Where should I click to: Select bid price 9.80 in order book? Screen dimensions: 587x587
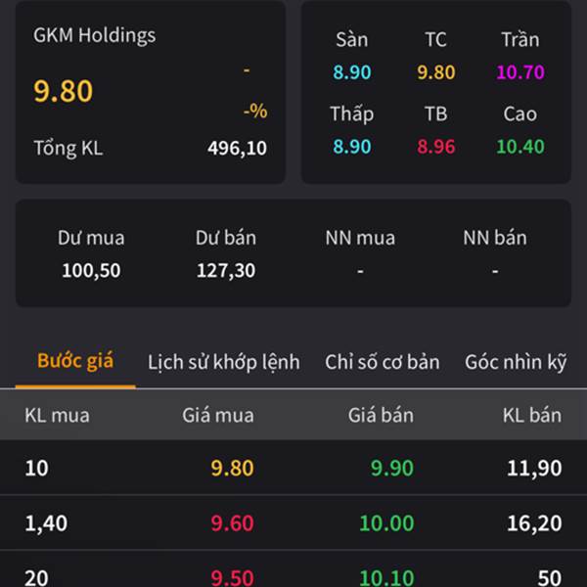(x=232, y=468)
